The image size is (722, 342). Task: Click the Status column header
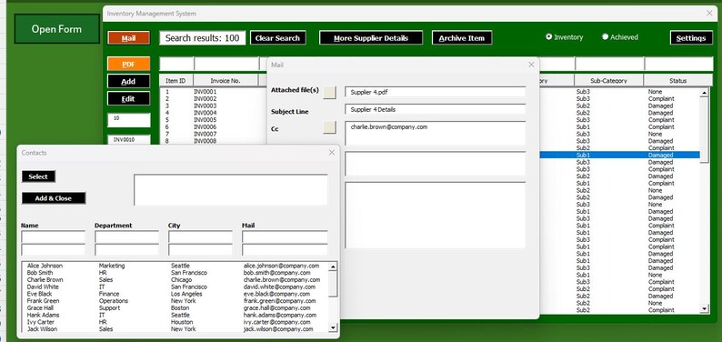pos(677,81)
